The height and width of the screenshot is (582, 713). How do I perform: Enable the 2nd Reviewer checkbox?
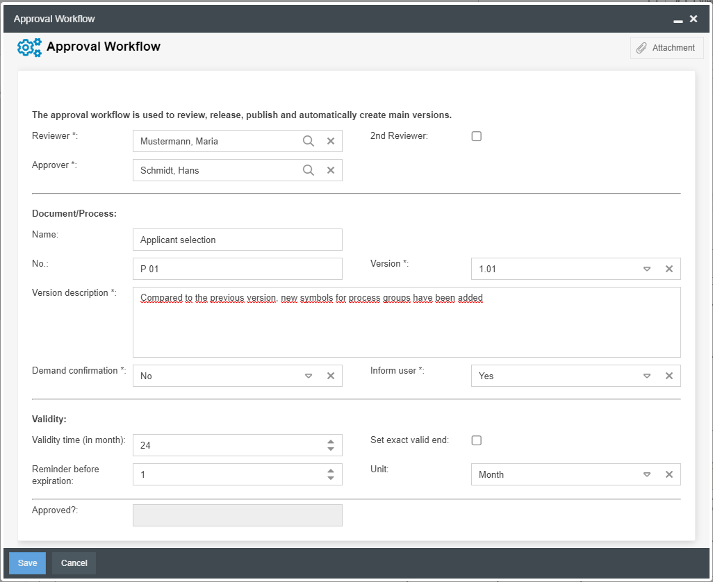tap(477, 136)
